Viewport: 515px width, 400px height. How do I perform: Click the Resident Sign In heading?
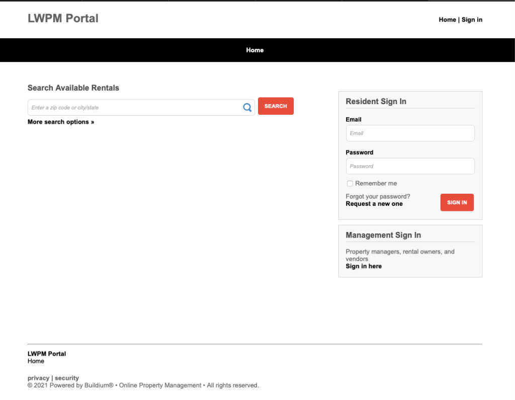(x=376, y=102)
